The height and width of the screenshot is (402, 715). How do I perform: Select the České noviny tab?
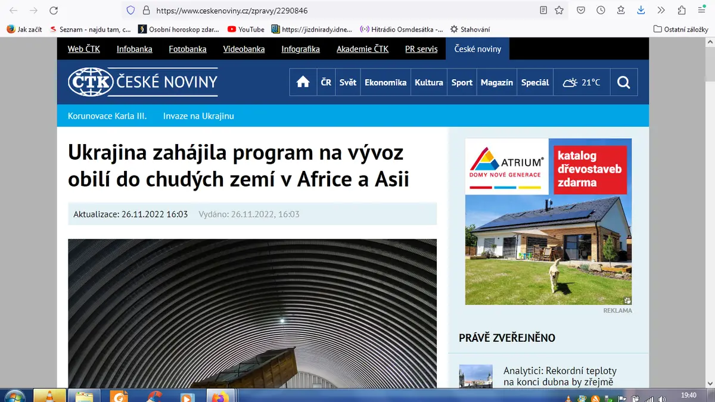478,49
